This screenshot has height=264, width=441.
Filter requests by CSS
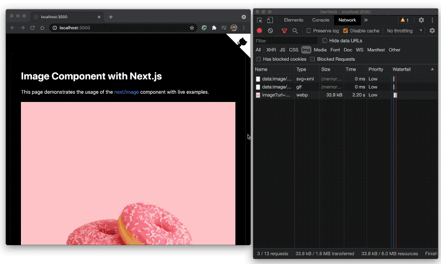tap(293, 50)
